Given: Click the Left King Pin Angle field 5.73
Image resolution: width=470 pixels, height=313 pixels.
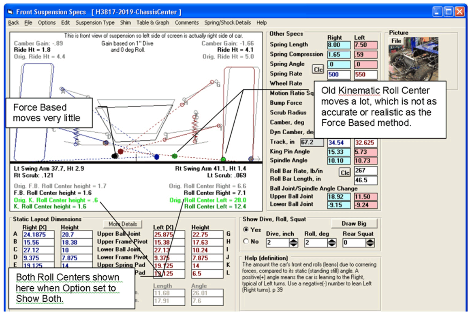Looking at the screenshot, I should tap(365, 152).
